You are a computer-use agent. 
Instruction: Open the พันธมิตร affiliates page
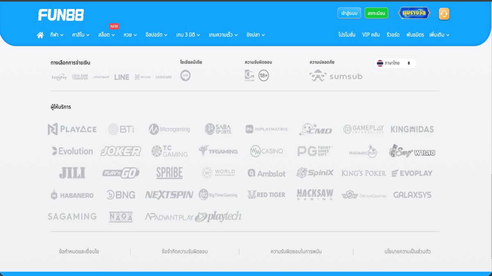tap(415, 35)
